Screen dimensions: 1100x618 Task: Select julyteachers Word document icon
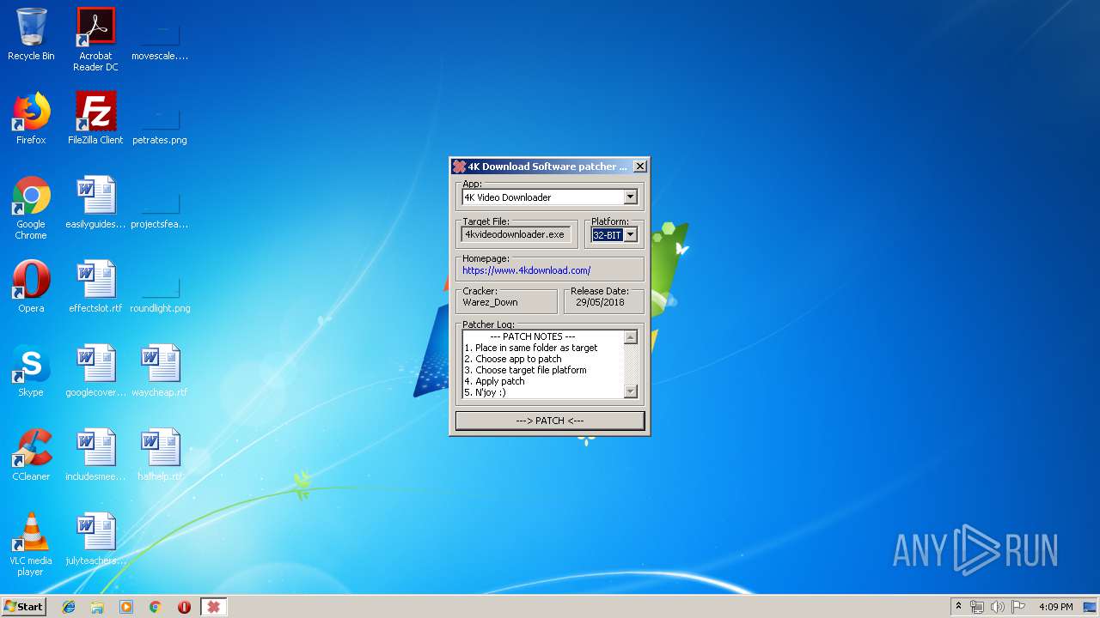pos(95,539)
